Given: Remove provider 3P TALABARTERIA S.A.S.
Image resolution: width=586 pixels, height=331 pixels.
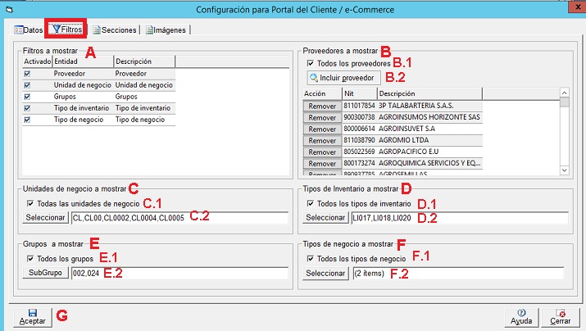Looking at the screenshot, I should (x=322, y=106).
